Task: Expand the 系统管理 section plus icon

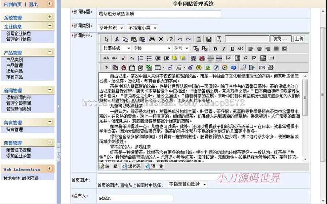Action: 50,17
